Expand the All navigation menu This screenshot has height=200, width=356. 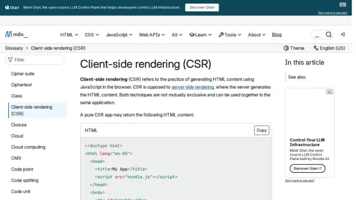pyautogui.click(x=177, y=34)
